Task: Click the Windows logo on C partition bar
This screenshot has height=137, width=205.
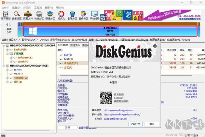Action: pos(33,31)
